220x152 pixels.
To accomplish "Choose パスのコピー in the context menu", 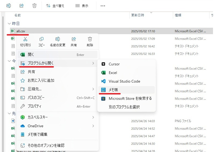I will coord(58,98).
